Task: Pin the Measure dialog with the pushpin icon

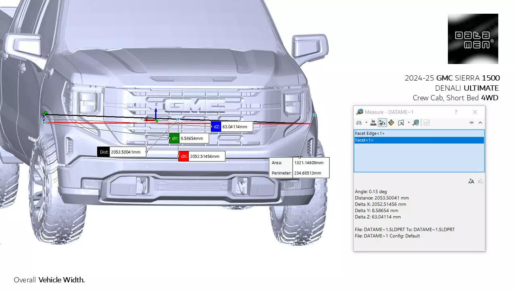Action: (471, 122)
